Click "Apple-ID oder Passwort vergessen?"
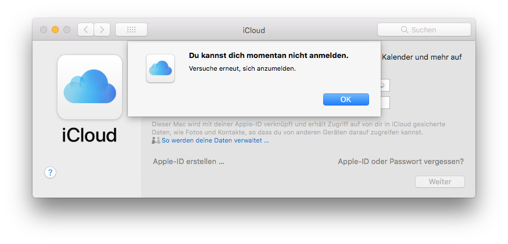Image resolution: width=508 pixels, height=244 pixels. click(x=400, y=162)
